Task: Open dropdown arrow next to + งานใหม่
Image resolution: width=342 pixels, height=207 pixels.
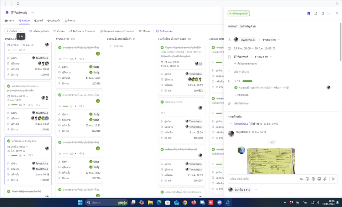Action: tap(21, 31)
